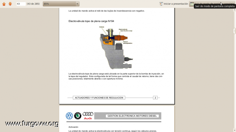Viewport: 236px width, 132px height.
Task: Click the Activación subheading
Action: point(73,127)
